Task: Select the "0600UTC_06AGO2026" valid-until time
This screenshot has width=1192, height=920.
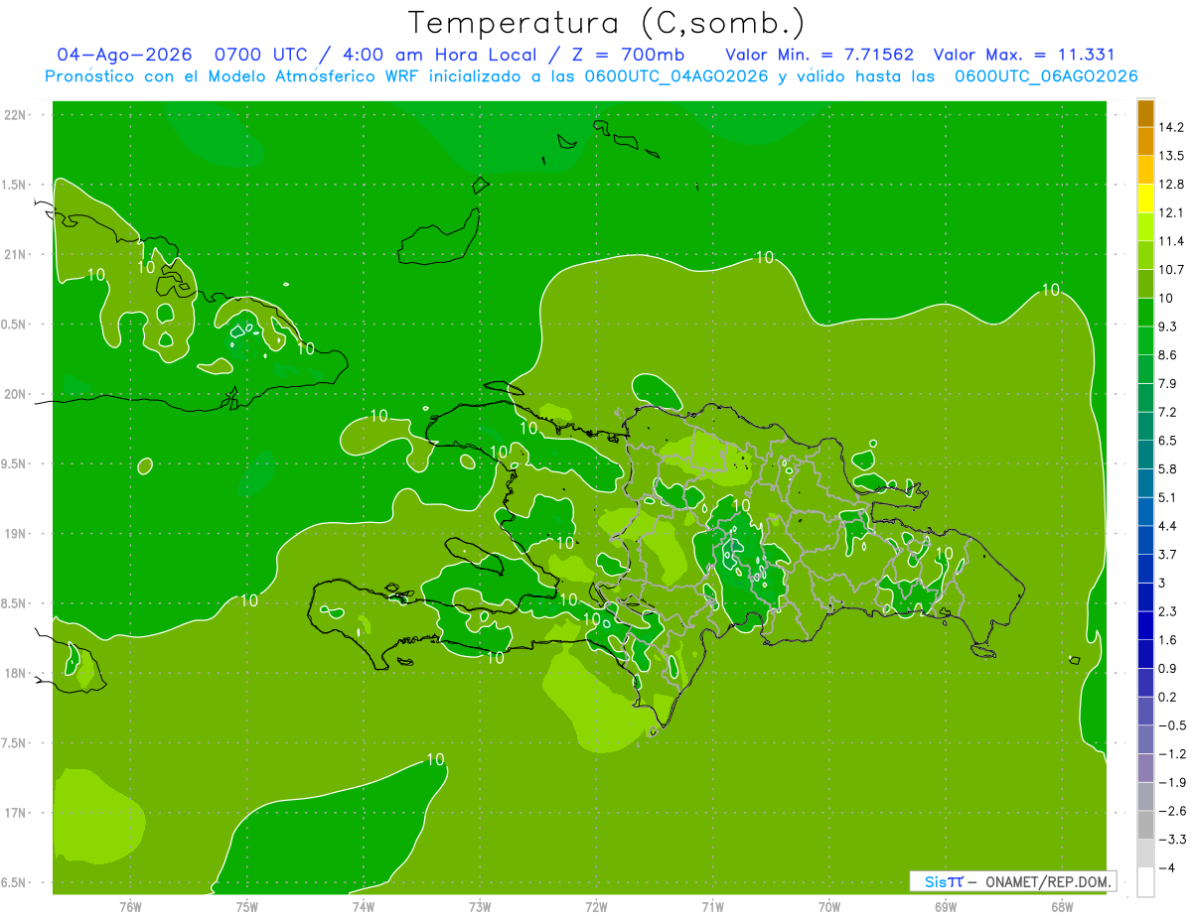Action: [x=1045, y=76]
